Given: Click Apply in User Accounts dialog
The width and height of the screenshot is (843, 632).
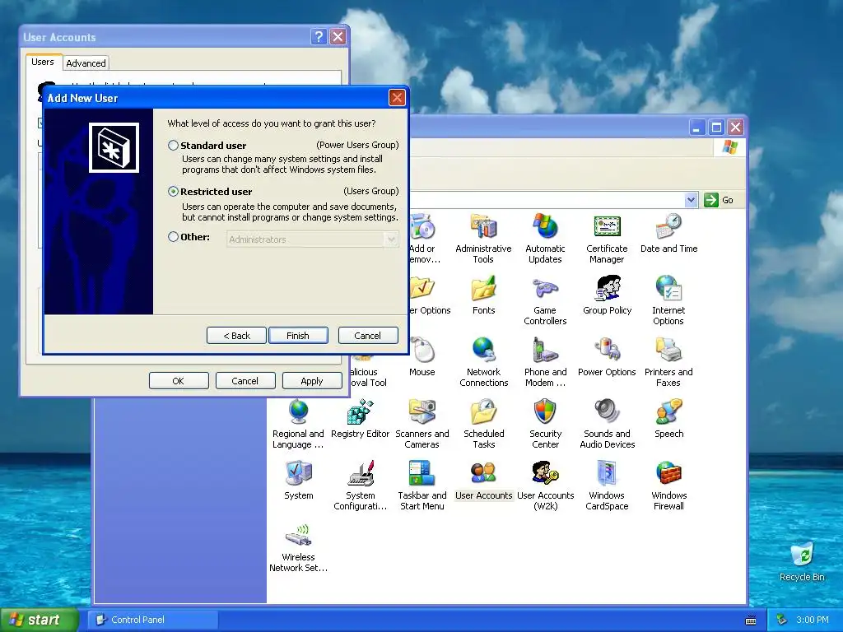Looking at the screenshot, I should (312, 380).
